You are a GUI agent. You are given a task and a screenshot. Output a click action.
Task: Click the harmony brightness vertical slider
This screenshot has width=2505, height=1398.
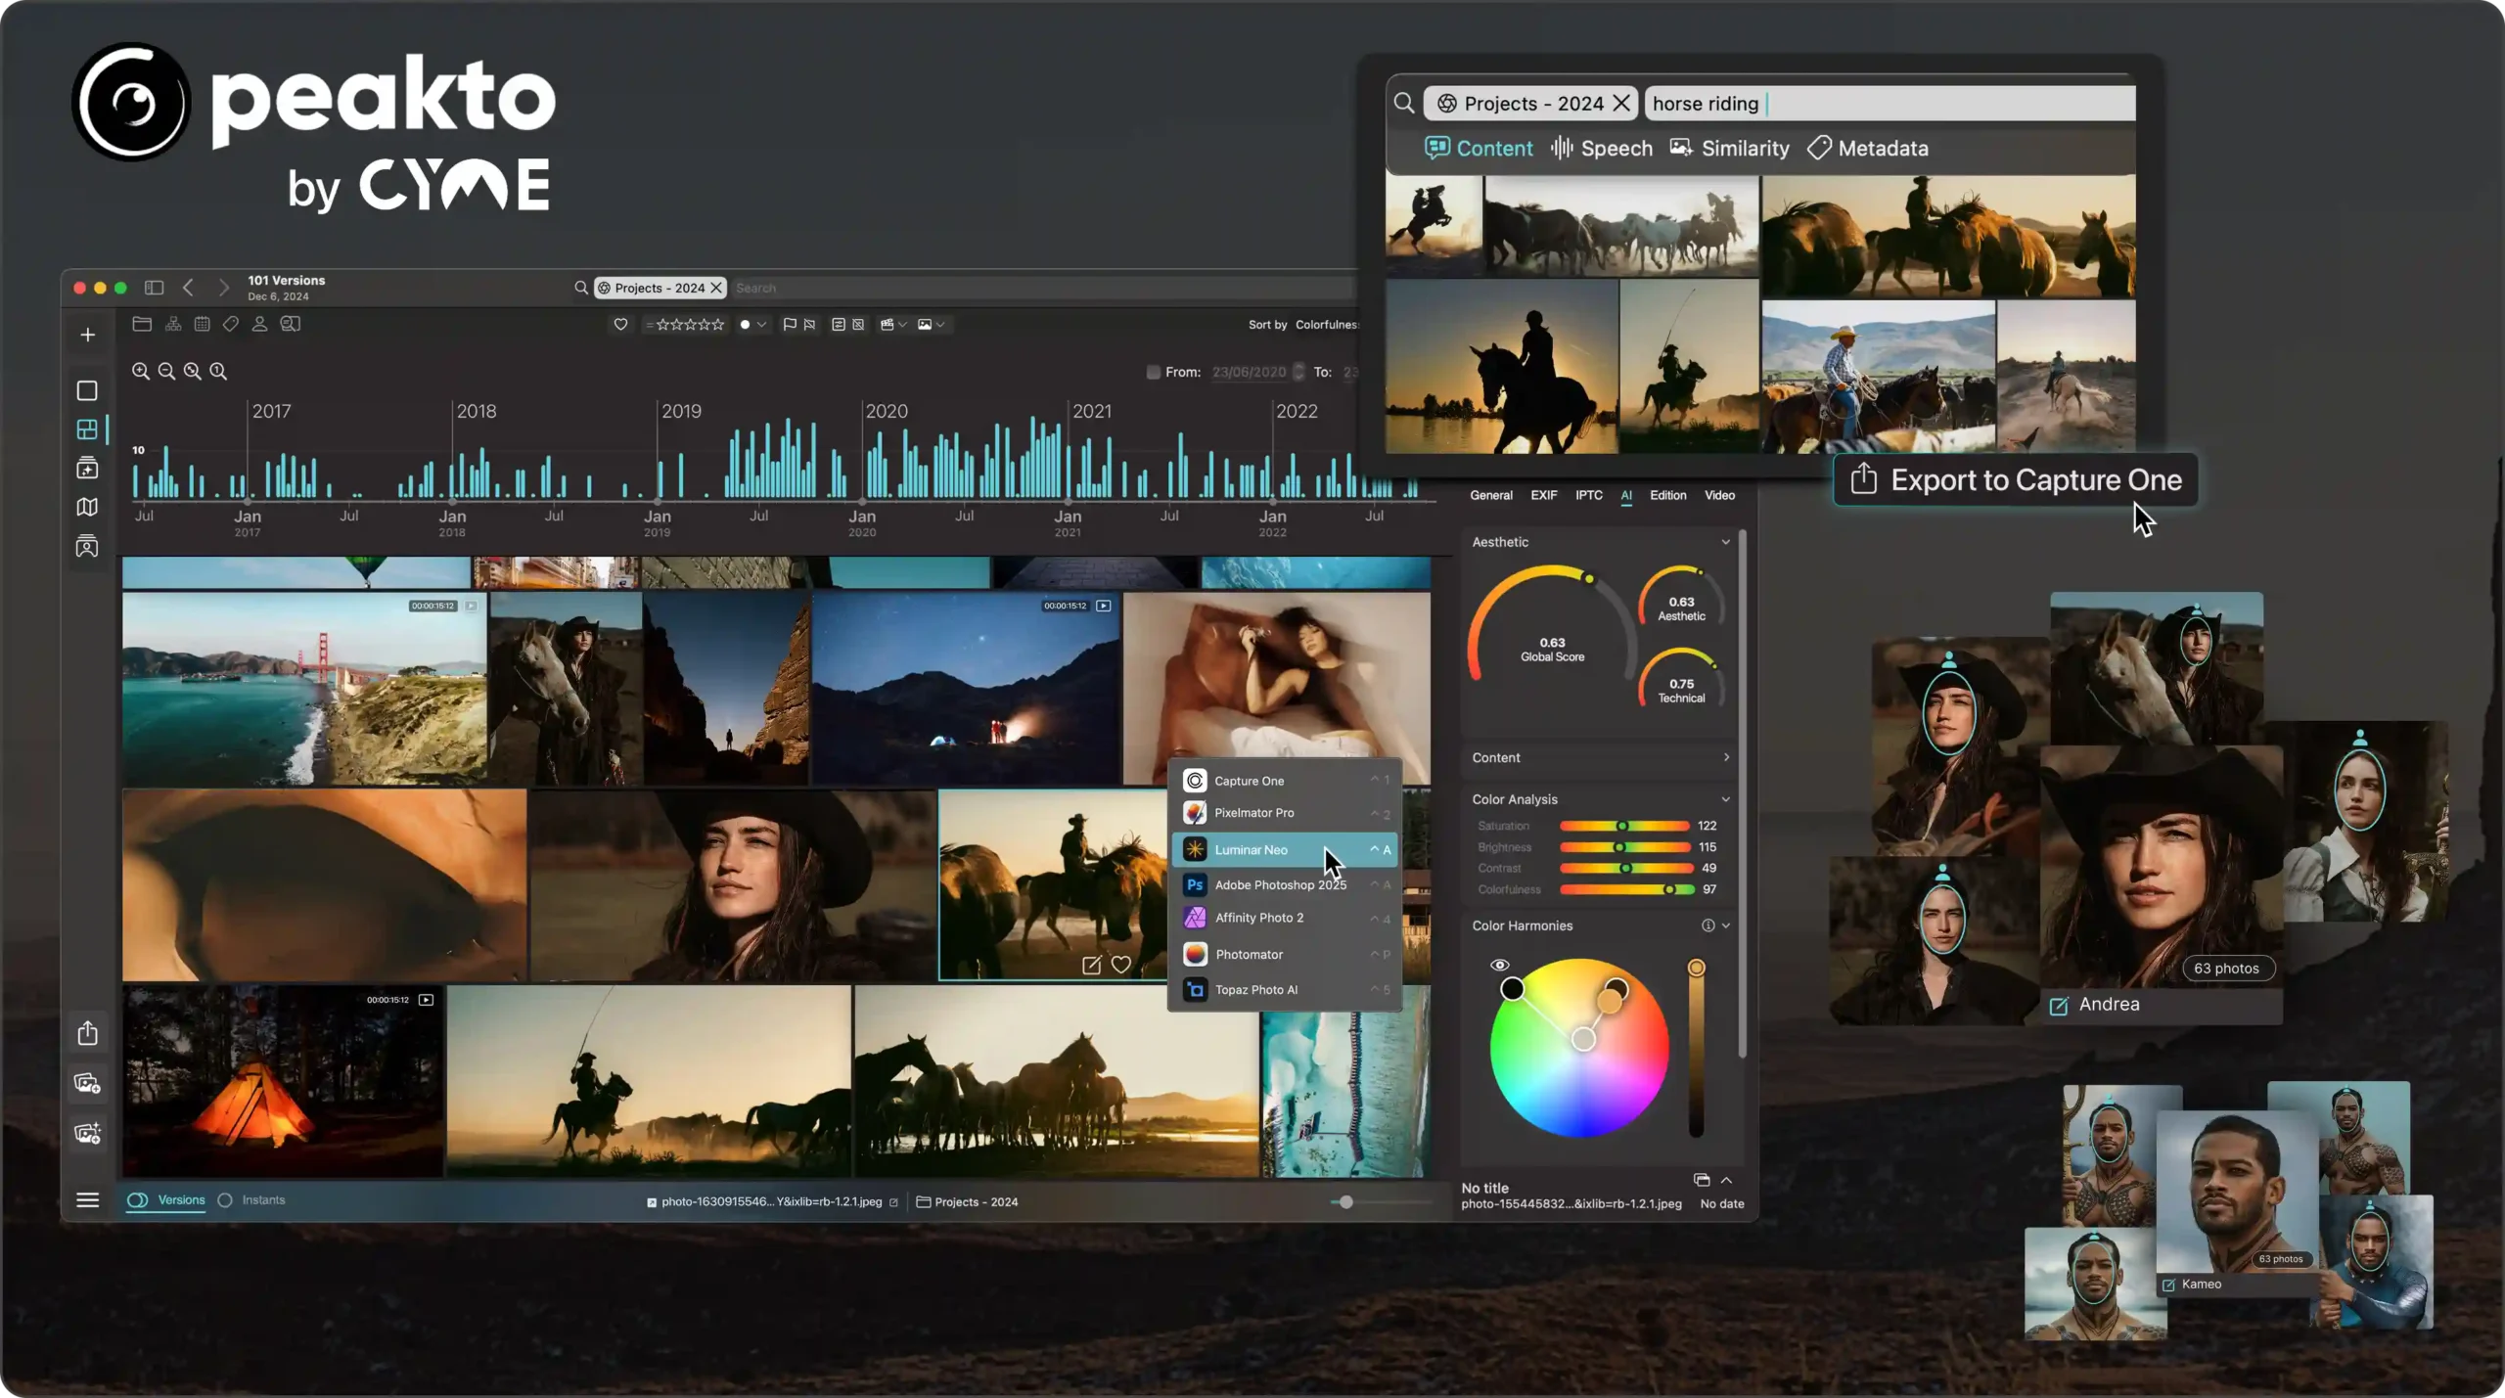[1696, 1049]
